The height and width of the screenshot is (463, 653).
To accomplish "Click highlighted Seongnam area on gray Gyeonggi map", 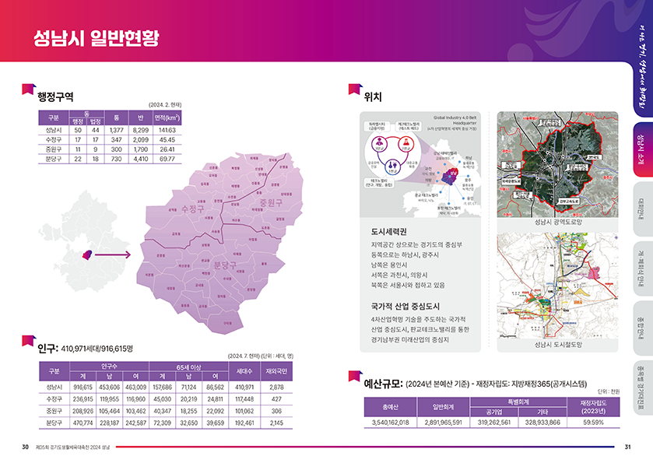I will point(88,255).
